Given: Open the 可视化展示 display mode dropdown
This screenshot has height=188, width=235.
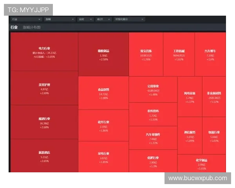Looking at the screenshot, I should click(x=129, y=19).
